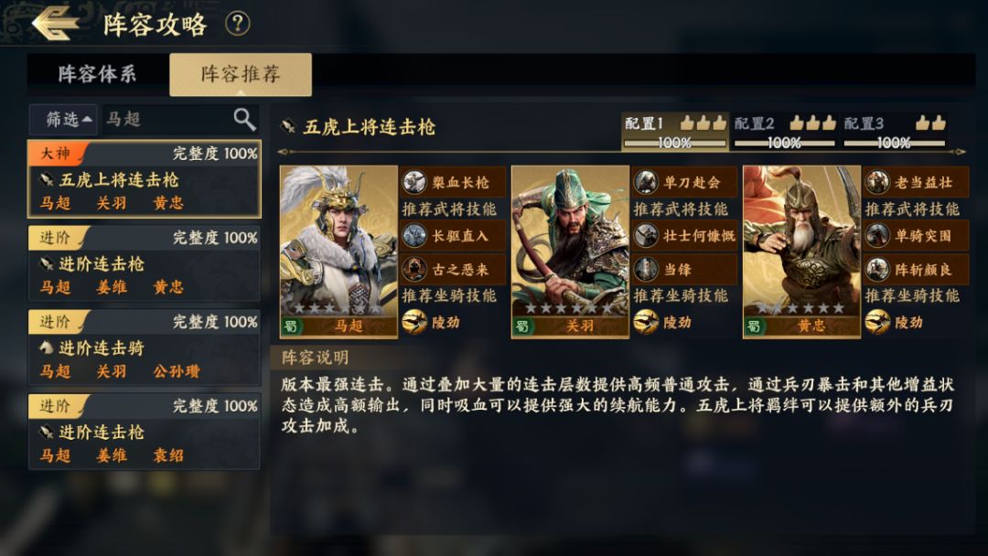This screenshot has height=556, width=988.
Task: Select the 阵斩颜良 skill icon
Action: tap(876, 270)
